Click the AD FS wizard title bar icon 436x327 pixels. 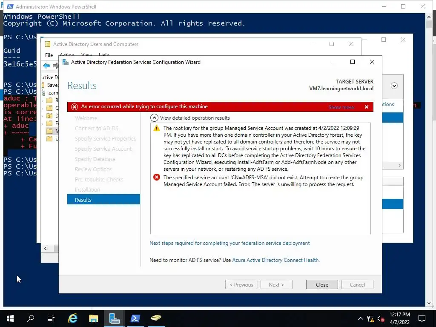[65, 62]
